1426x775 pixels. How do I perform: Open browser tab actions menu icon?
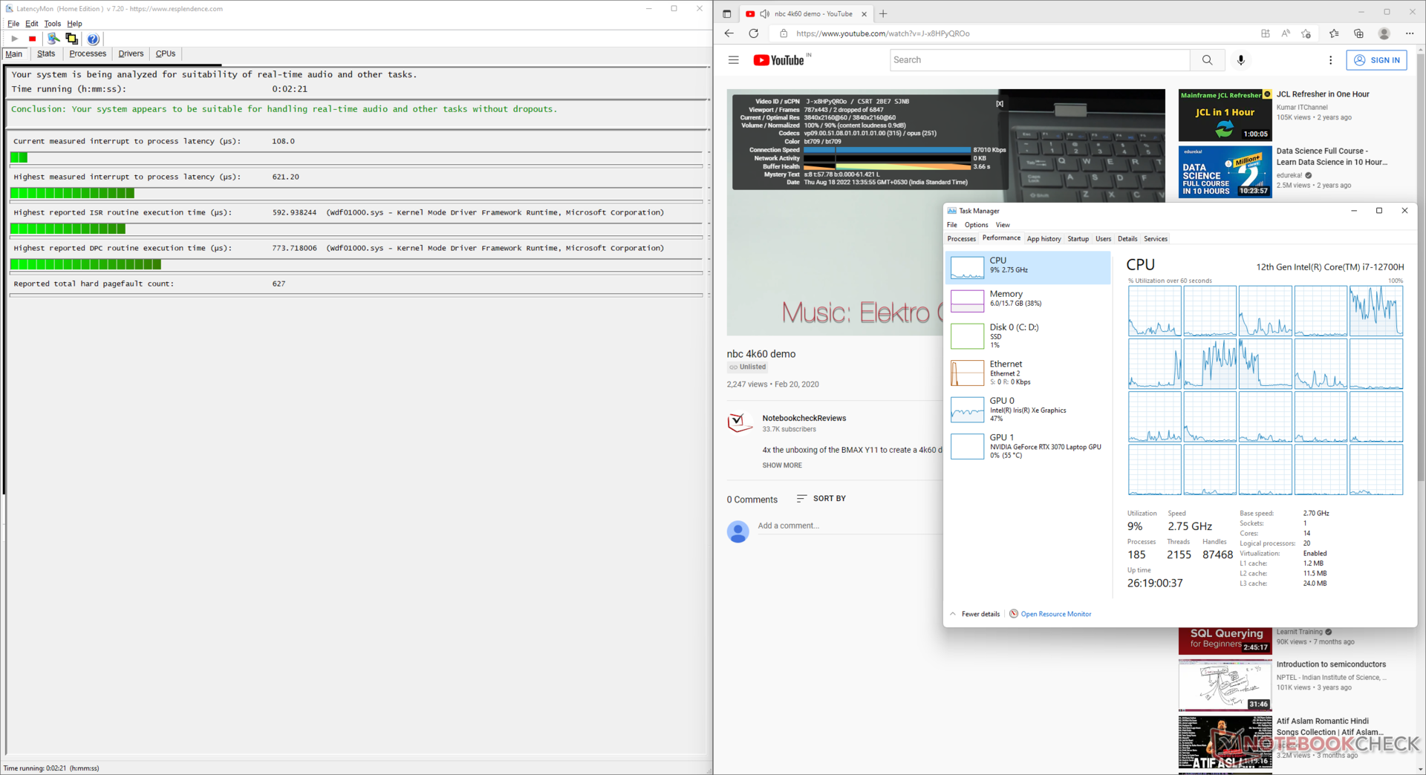pyautogui.click(x=727, y=13)
